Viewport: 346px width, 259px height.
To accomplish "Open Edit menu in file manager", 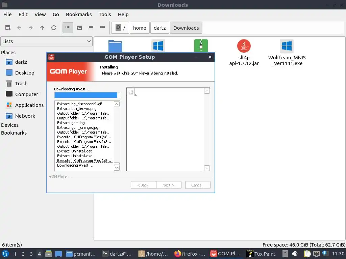I will tap(23, 15).
